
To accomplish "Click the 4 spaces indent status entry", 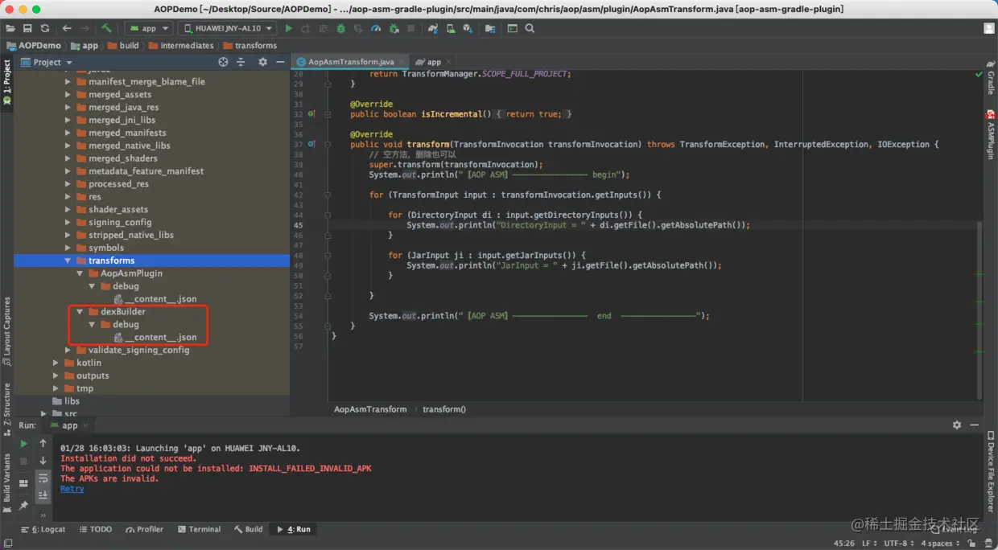I will tap(940, 544).
